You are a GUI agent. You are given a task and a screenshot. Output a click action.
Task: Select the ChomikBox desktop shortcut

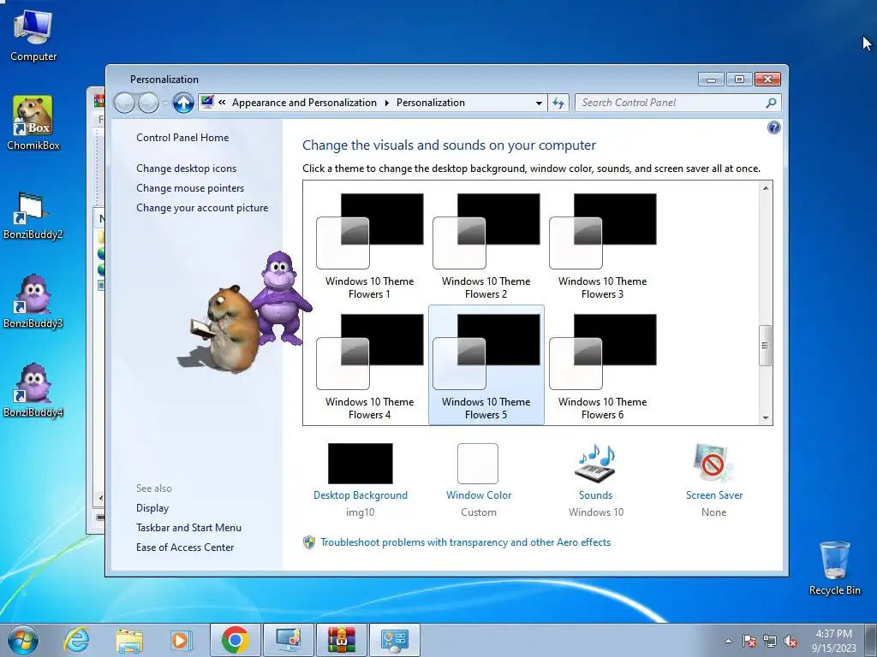click(33, 123)
